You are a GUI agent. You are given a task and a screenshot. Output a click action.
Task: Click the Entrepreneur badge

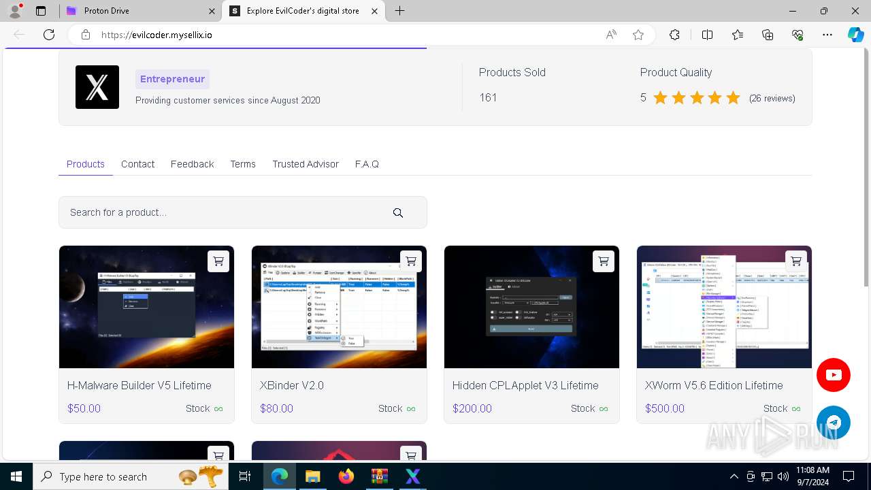point(172,79)
